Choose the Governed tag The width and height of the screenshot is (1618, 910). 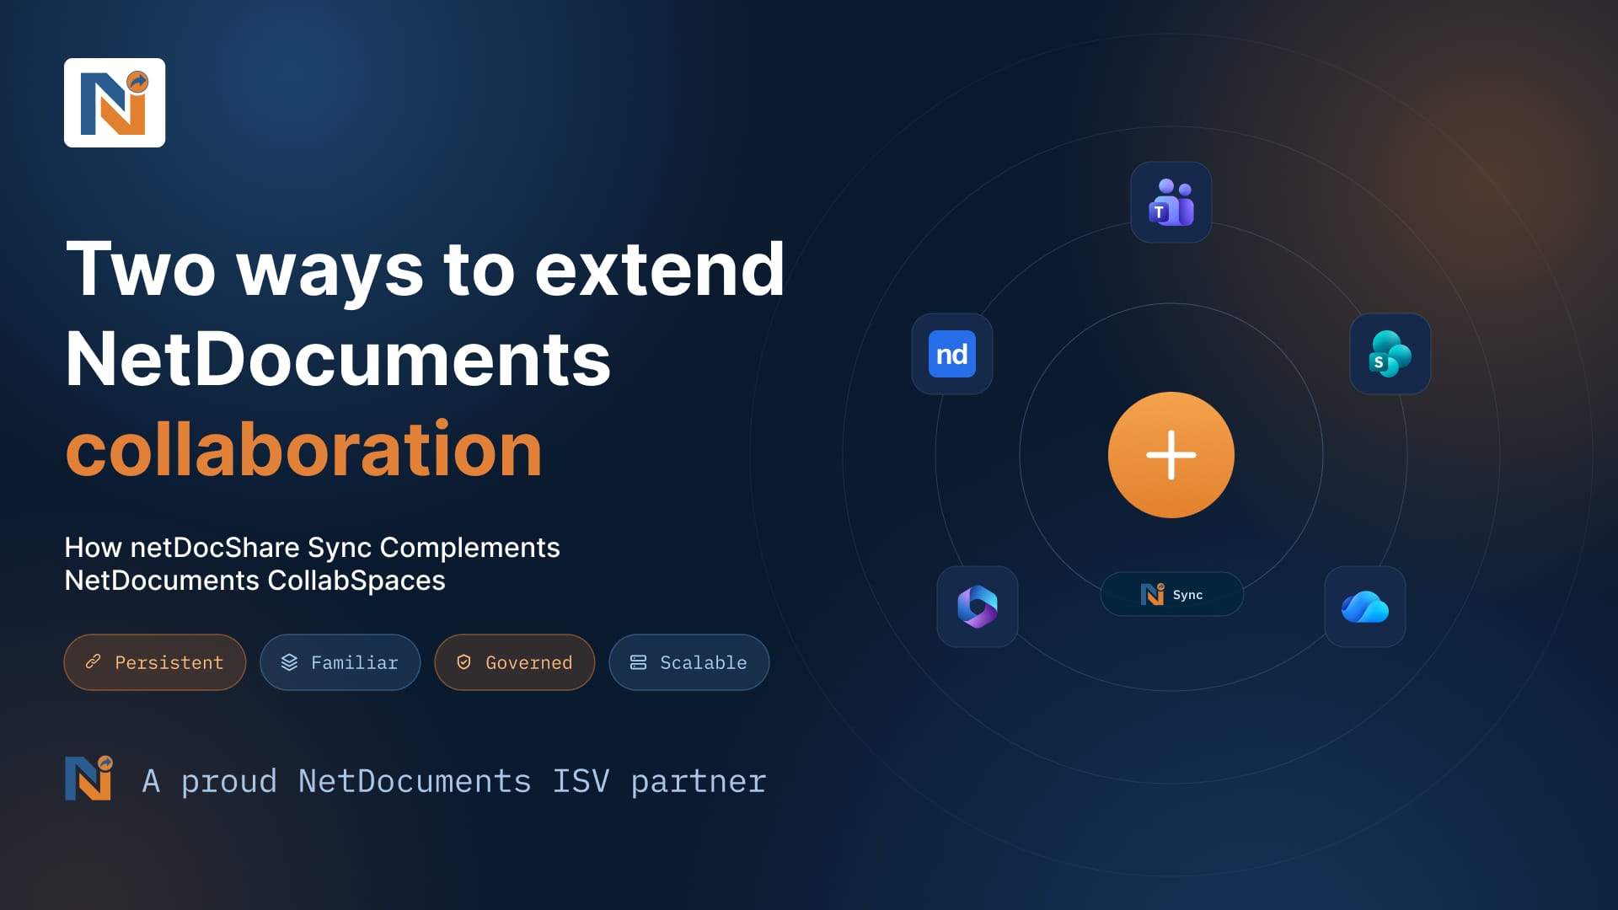pos(515,662)
